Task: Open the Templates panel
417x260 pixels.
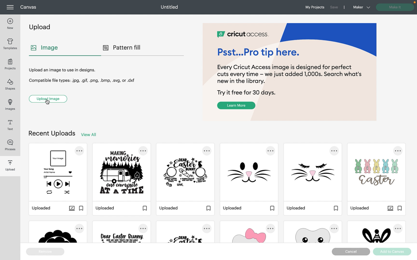Action: [10, 44]
